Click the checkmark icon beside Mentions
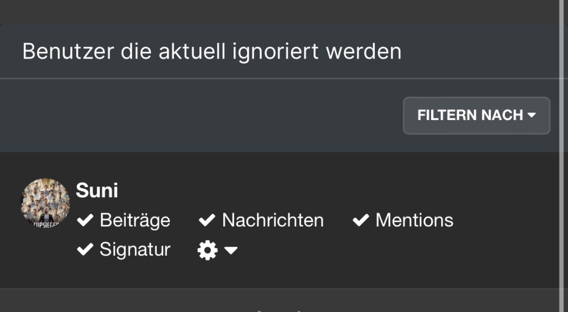The height and width of the screenshot is (312, 568). [361, 221]
